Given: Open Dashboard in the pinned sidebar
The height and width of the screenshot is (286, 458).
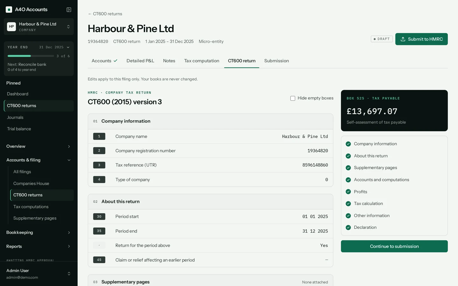Looking at the screenshot, I should coord(39,94).
